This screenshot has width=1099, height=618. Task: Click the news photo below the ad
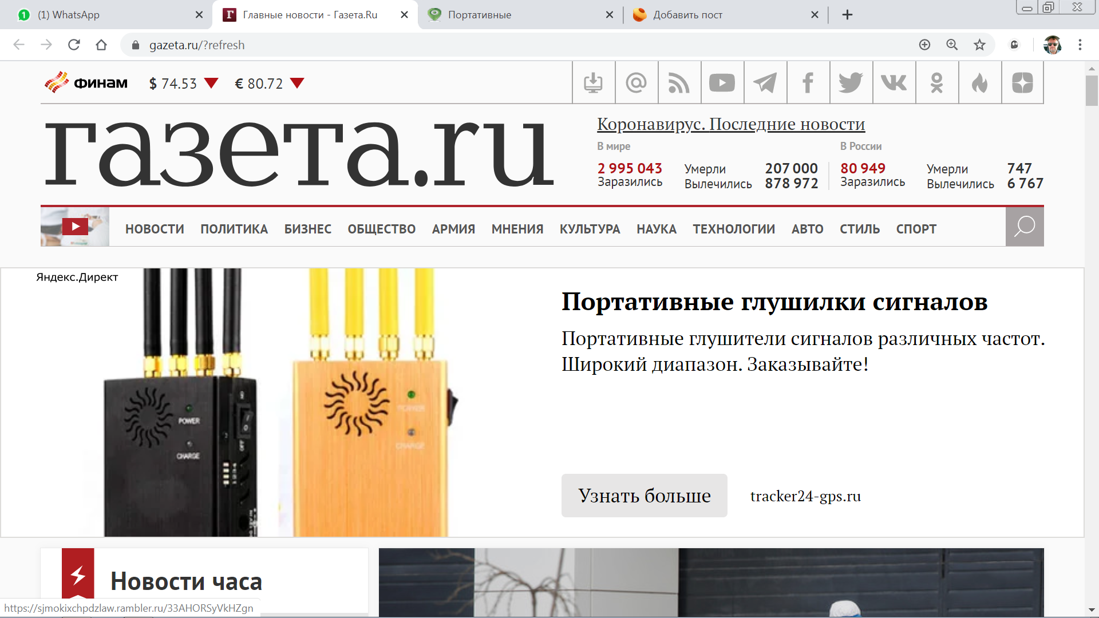click(x=711, y=583)
